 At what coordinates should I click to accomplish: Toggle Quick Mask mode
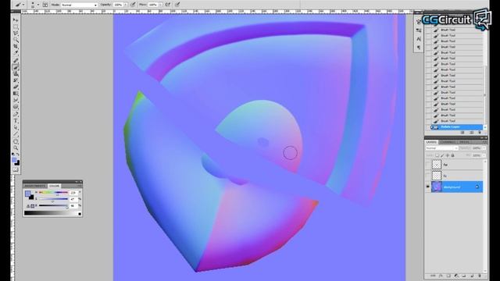pyautogui.click(x=16, y=169)
